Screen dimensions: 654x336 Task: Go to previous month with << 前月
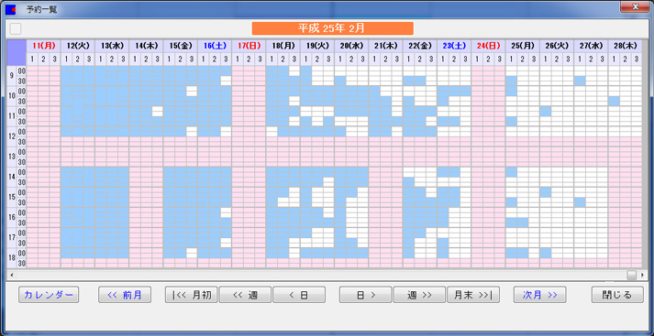click(x=125, y=295)
